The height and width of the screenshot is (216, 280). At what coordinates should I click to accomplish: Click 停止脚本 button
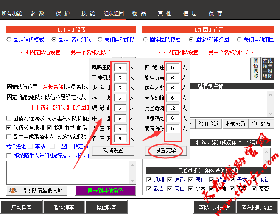[x=106, y=207]
